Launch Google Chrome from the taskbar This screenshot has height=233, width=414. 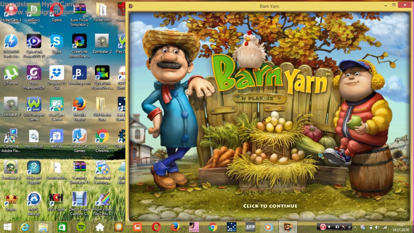[x=212, y=227]
